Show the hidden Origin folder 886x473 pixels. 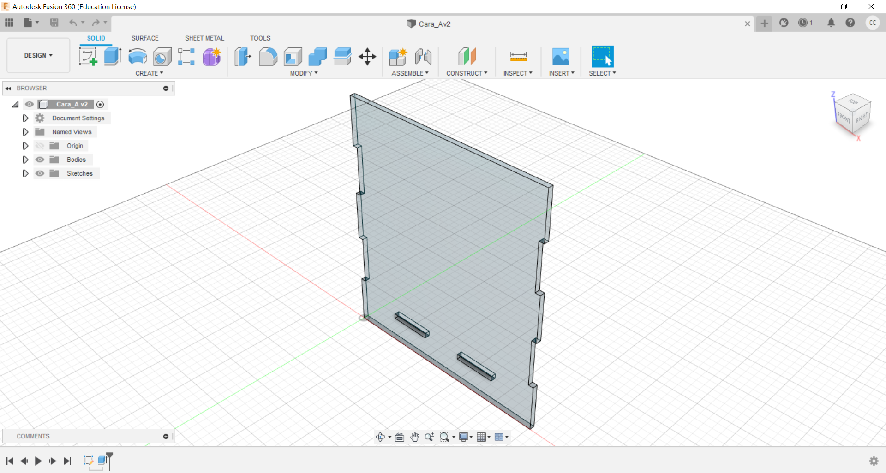click(x=40, y=146)
